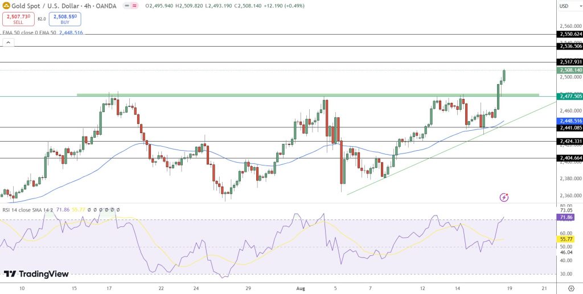The image size is (583, 294).
Task: Click the TradingView logo
Action: 36,274
